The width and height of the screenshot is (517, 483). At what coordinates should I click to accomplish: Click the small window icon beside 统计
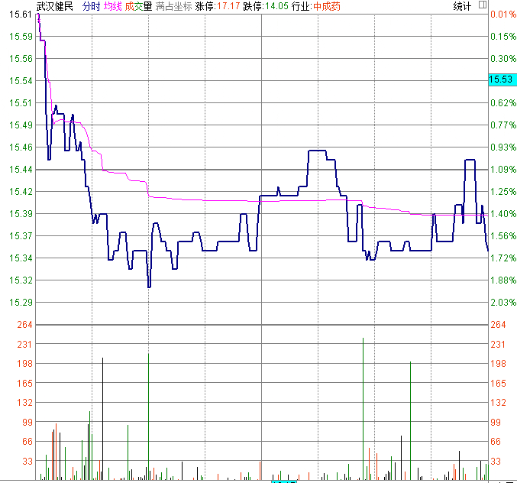pyautogui.click(x=482, y=5)
